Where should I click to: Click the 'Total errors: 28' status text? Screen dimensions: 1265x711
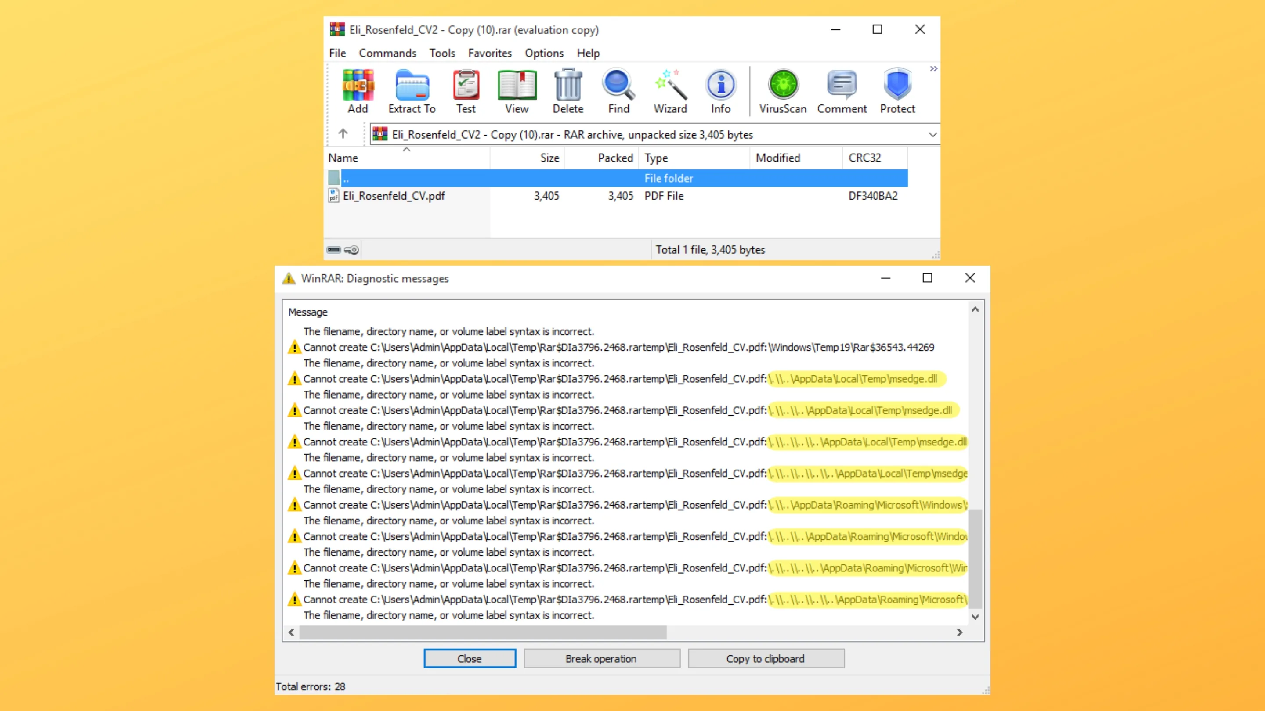tap(311, 686)
